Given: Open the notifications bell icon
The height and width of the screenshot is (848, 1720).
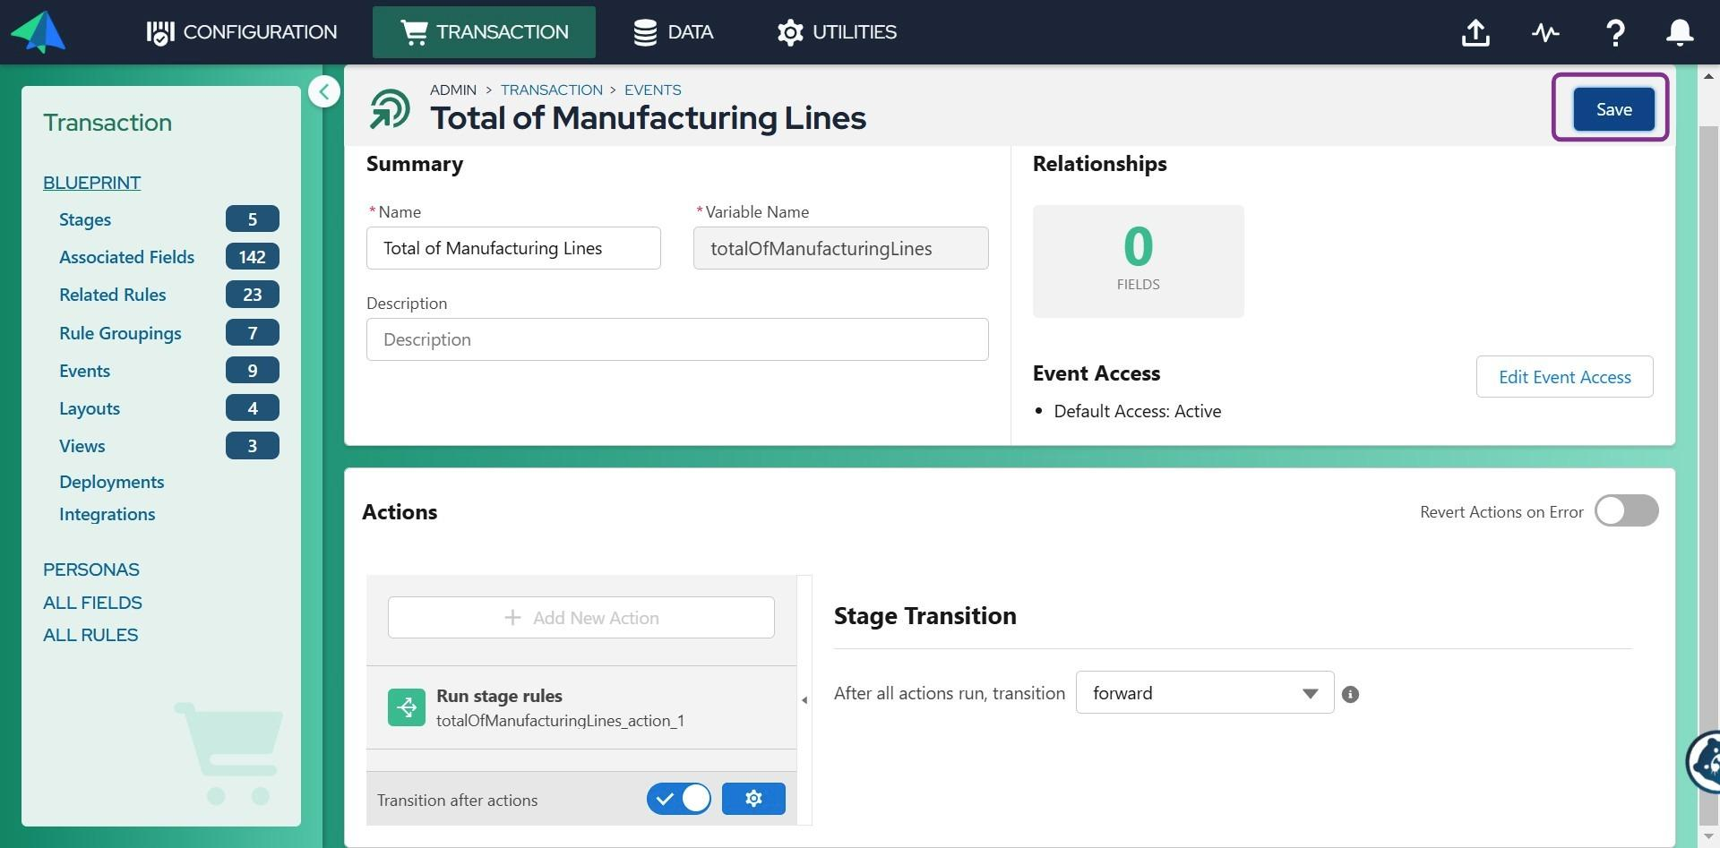Looking at the screenshot, I should [x=1680, y=32].
